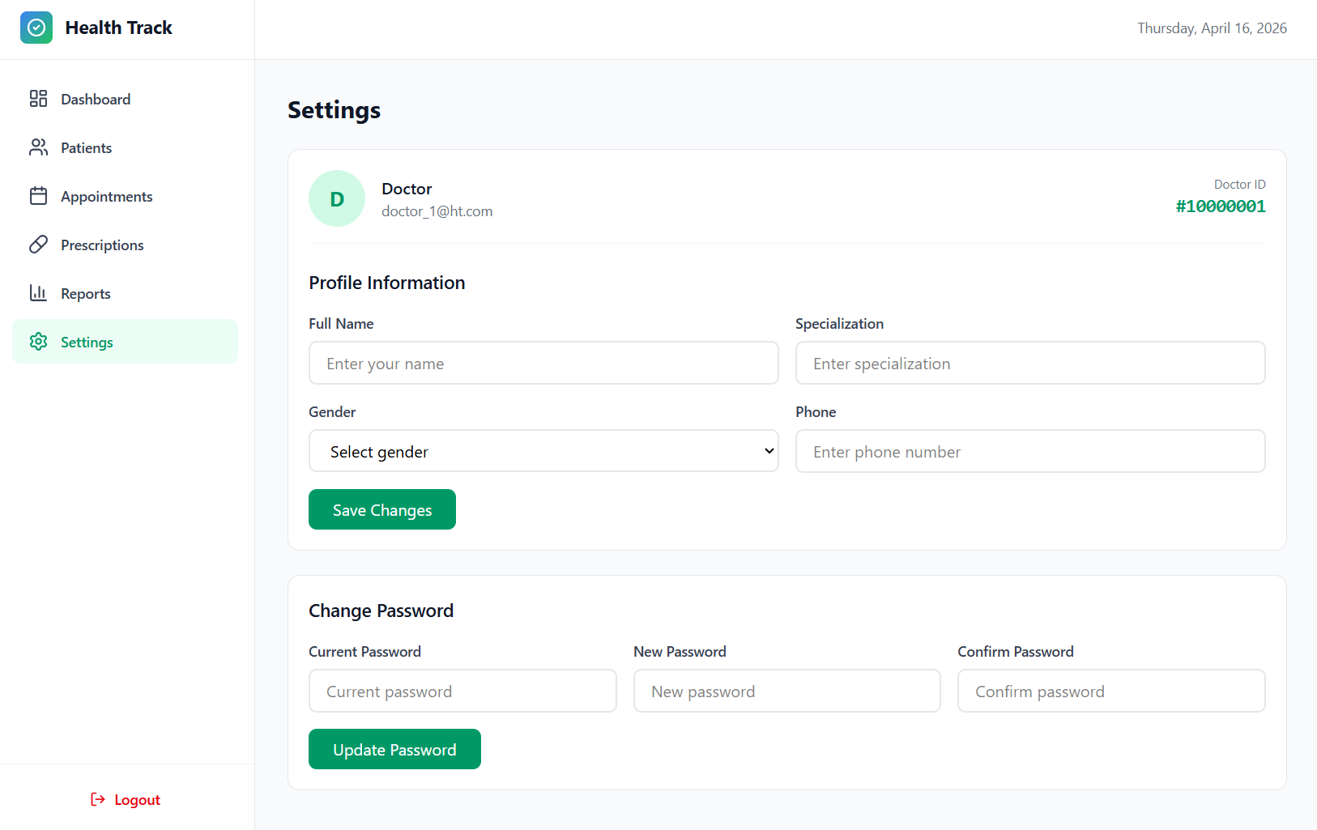Click the green D doctor avatar
Image resolution: width=1317 pixels, height=830 pixels.
pos(337,198)
